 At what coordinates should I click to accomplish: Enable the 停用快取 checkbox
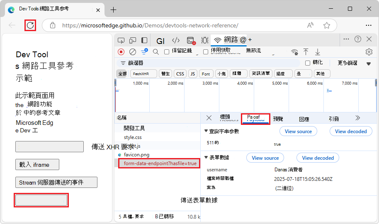point(205,52)
